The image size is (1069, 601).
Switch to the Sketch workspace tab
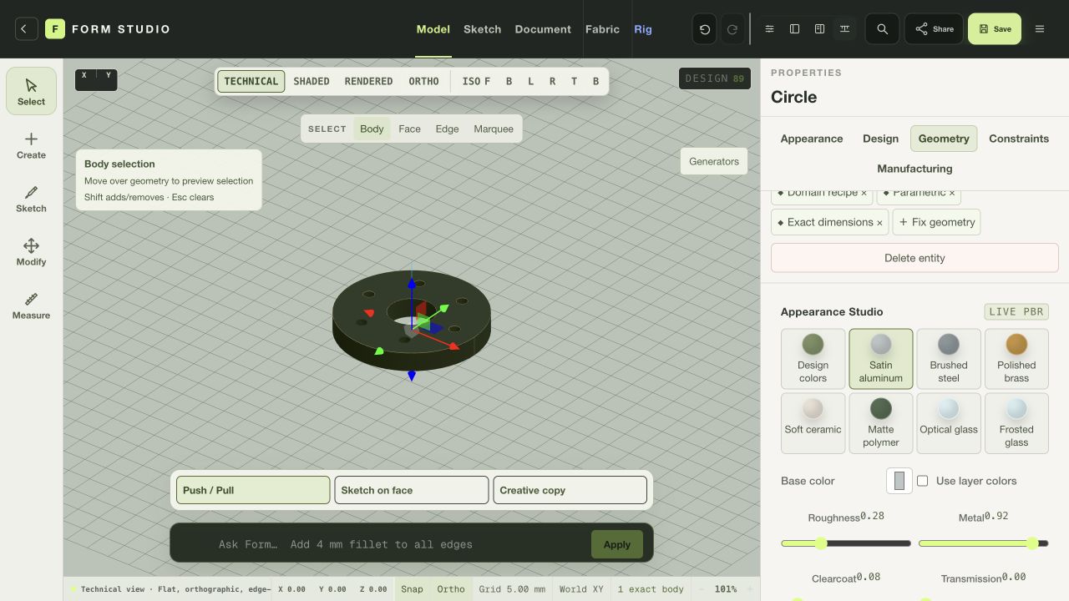click(483, 29)
